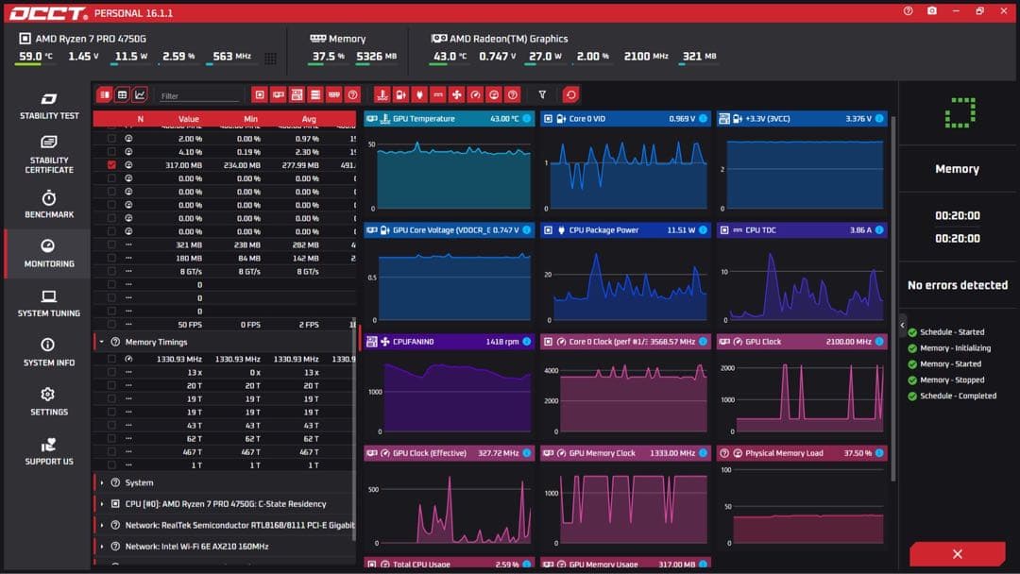Toggle the clock frequency sensor filter
This screenshot has height=574, width=1020.
point(475,95)
